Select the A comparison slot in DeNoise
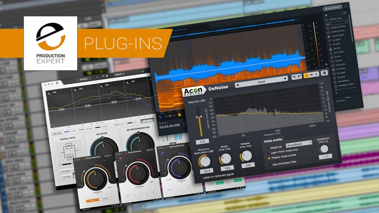This screenshot has width=379, height=213. point(306,75)
